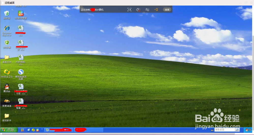Click the round grey tray icon
This screenshot has width=254, height=135.
(x=250, y=130)
